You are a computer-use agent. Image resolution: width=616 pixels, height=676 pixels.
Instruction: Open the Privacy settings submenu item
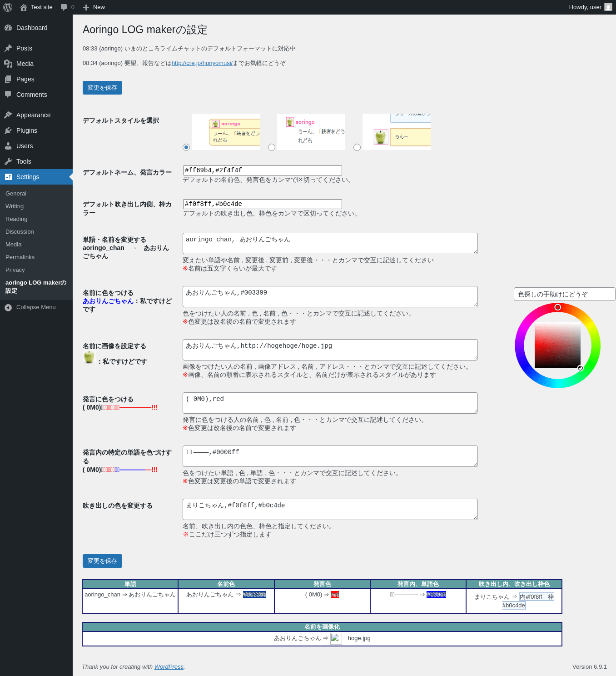pyautogui.click(x=15, y=270)
